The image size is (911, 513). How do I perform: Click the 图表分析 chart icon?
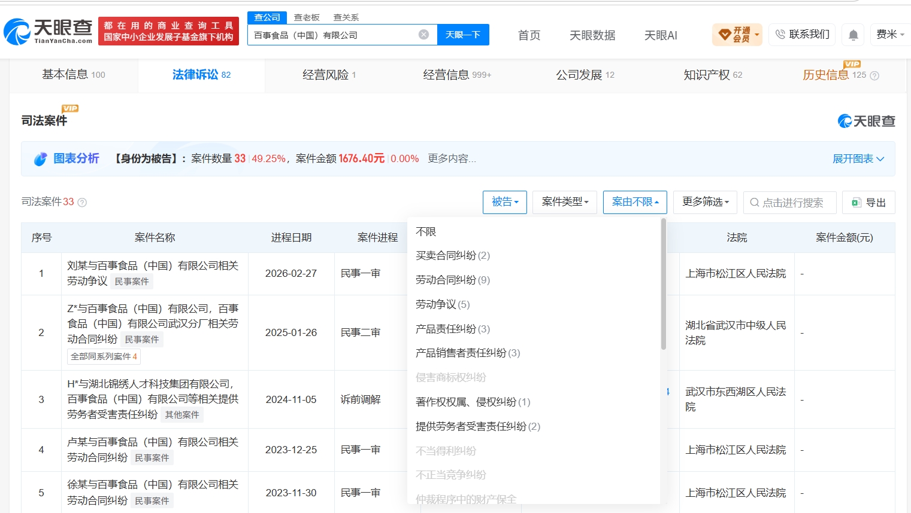pos(40,159)
